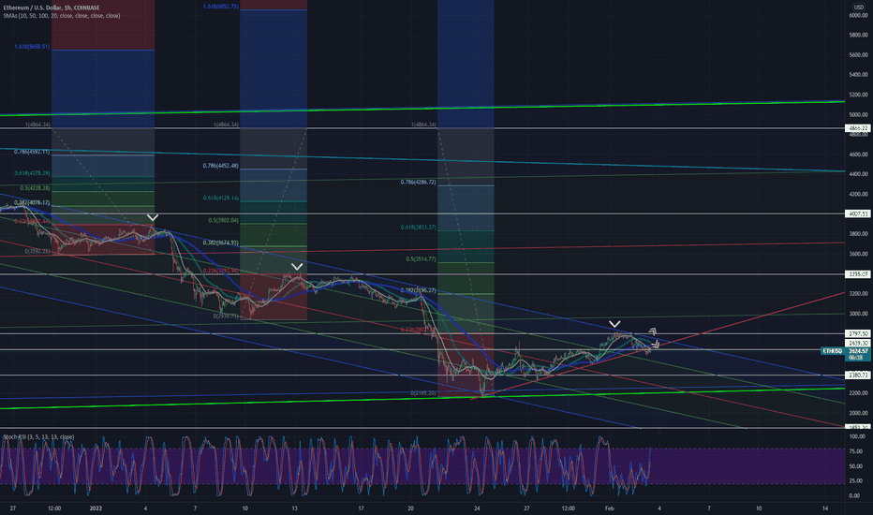Click the 20 date on time axis
This screenshot has width=873, height=515.
coord(410,508)
